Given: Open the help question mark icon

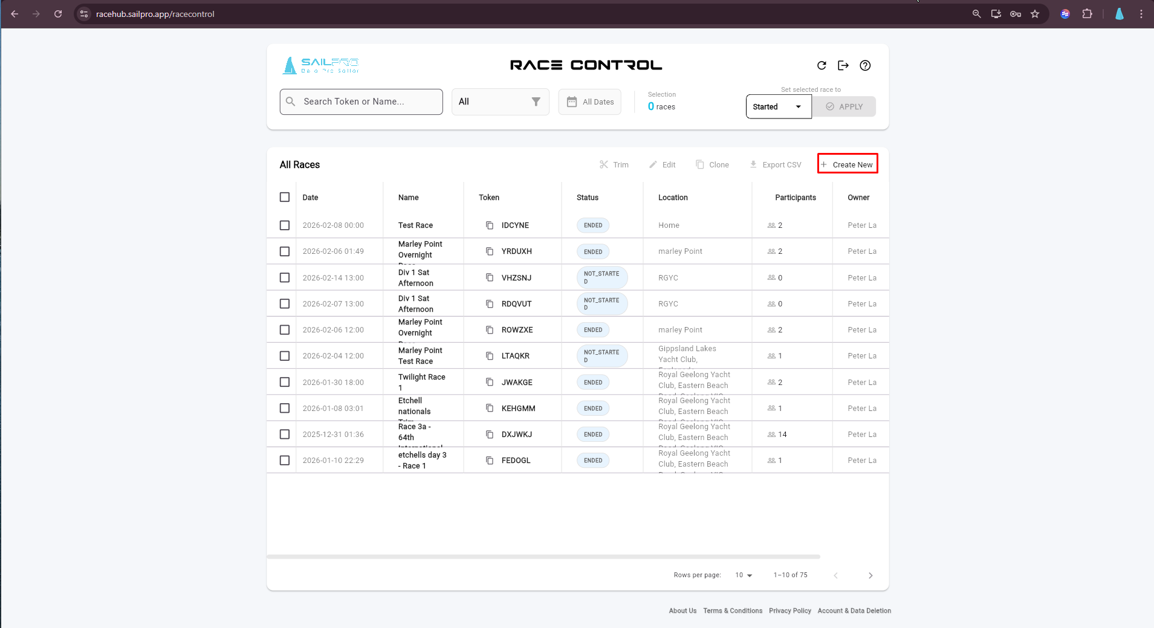Looking at the screenshot, I should tap(865, 65).
